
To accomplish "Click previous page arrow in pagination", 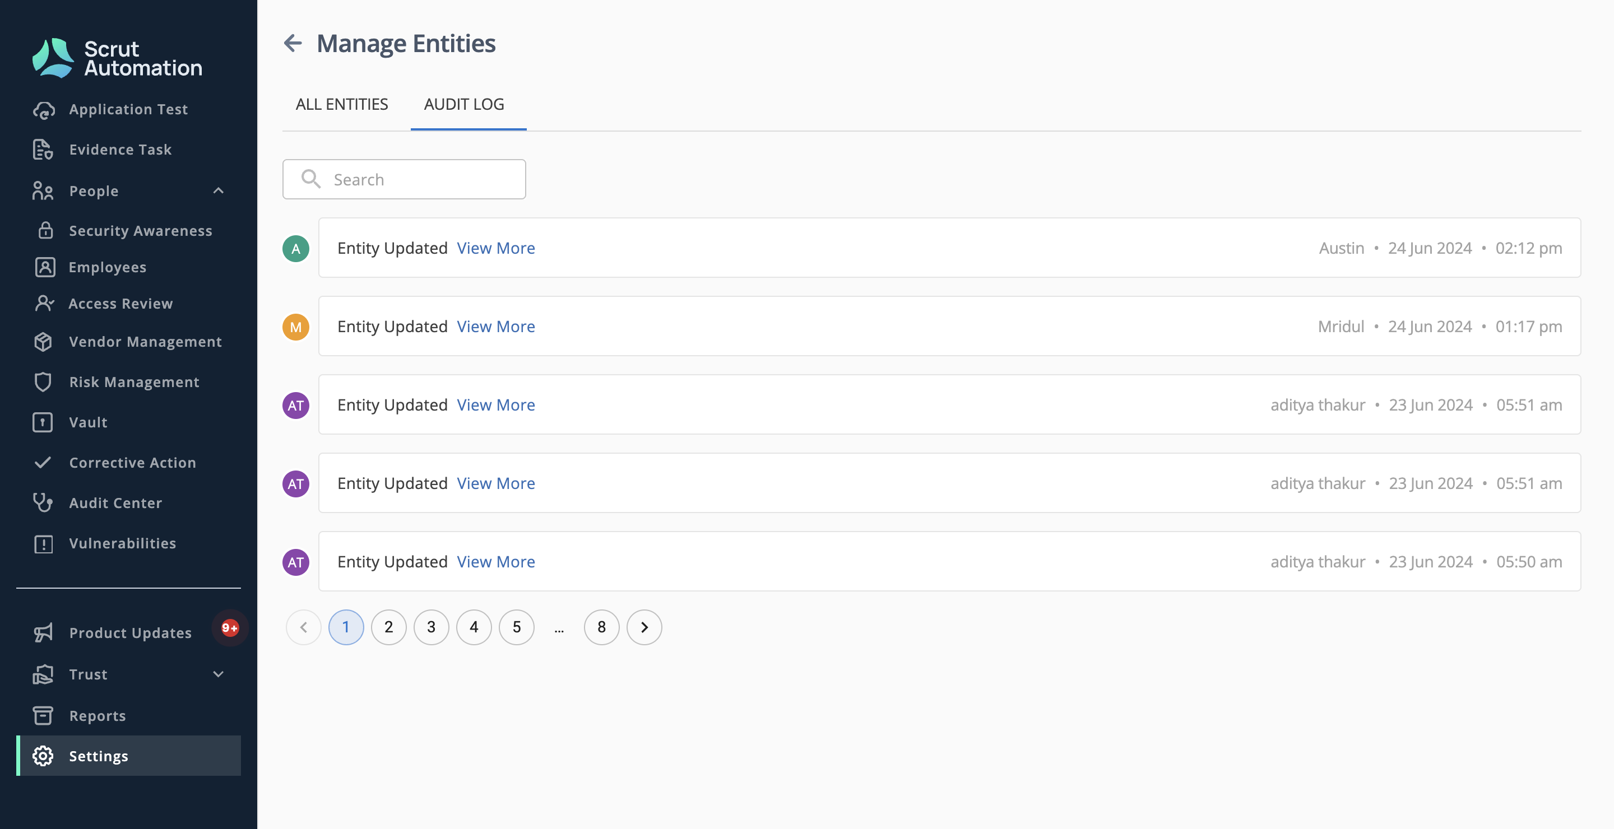I will point(303,627).
